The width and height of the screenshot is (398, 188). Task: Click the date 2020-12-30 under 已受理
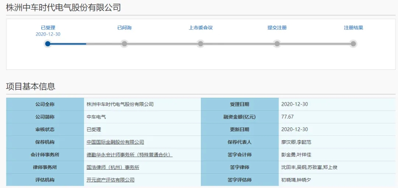tap(48, 34)
